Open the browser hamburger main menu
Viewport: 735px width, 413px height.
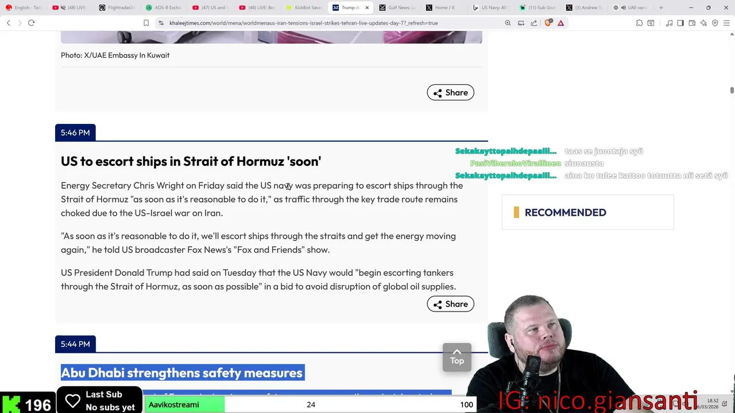tap(726, 23)
